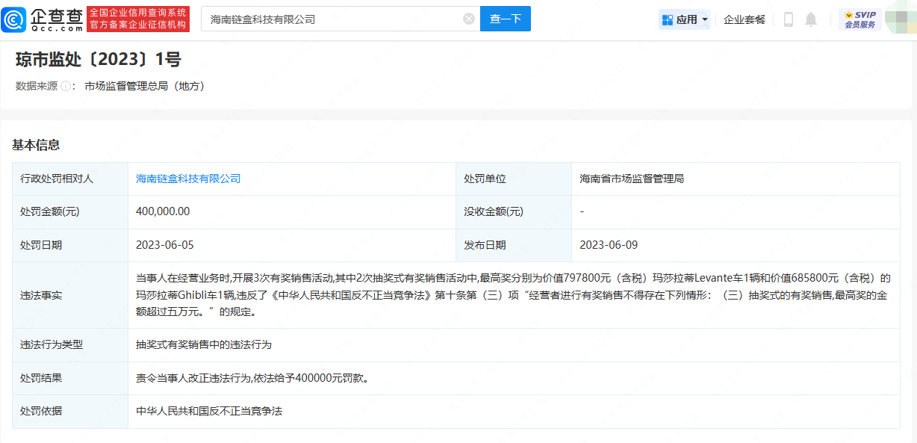This screenshot has height=443, width=917.
Task: Click the 海南省市场监督管理局 penalty authority cell
Action: coord(632,179)
